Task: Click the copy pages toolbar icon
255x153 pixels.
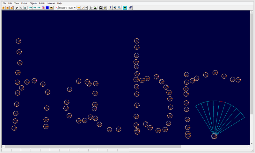Action: point(91,8)
